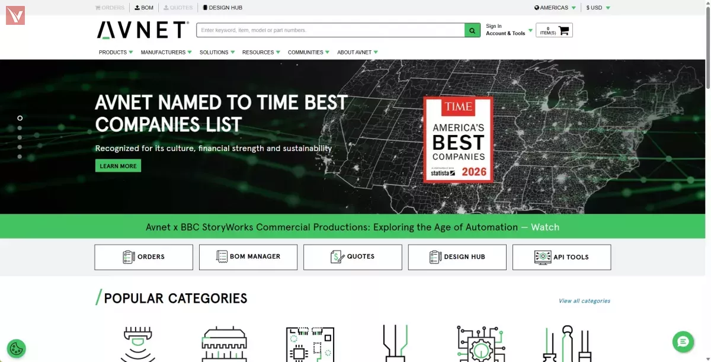Click the TIME Best Companies badge
The image size is (711, 362).
[x=458, y=140]
